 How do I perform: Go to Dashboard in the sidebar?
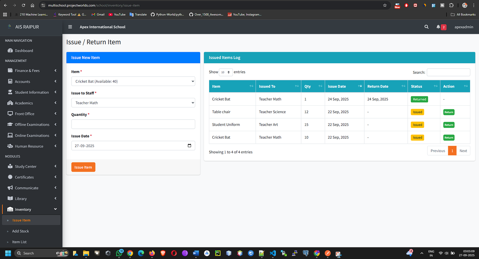pyautogui.click(x=24, y=51)
